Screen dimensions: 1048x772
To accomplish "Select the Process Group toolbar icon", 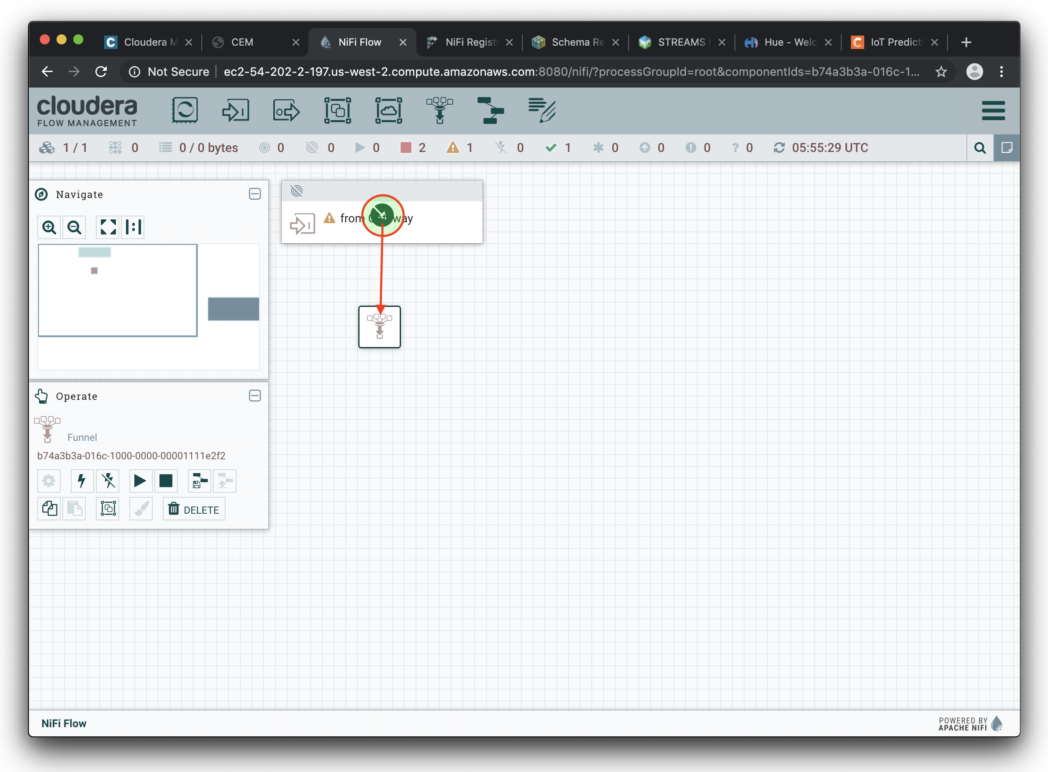I will point(337,110).
